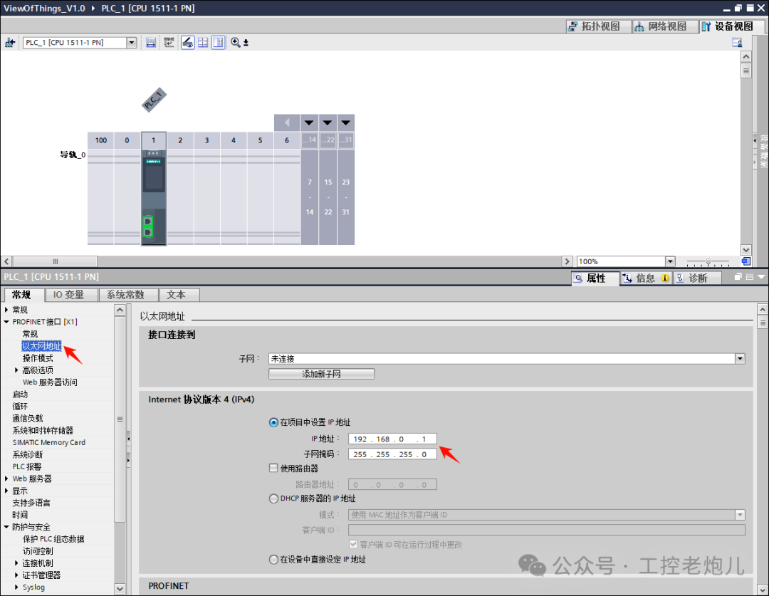This screenshot has width=769, height=596.
Task: Click the network device icon at toolbar far left
Action: click(x=10, y=42)
